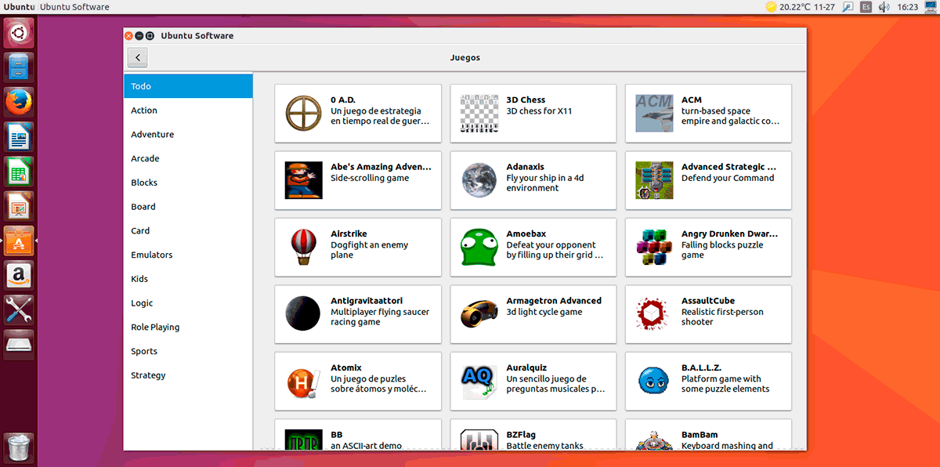Click the 'Juegos' header title

pos(465,57)
